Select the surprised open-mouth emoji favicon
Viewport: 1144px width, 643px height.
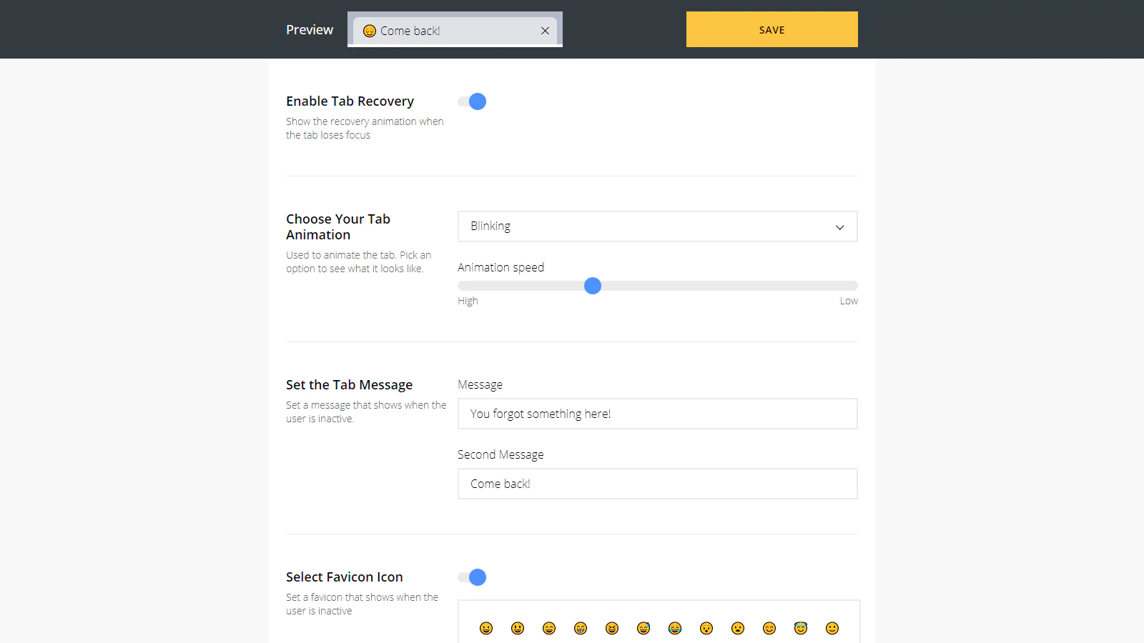coord(706,628)
